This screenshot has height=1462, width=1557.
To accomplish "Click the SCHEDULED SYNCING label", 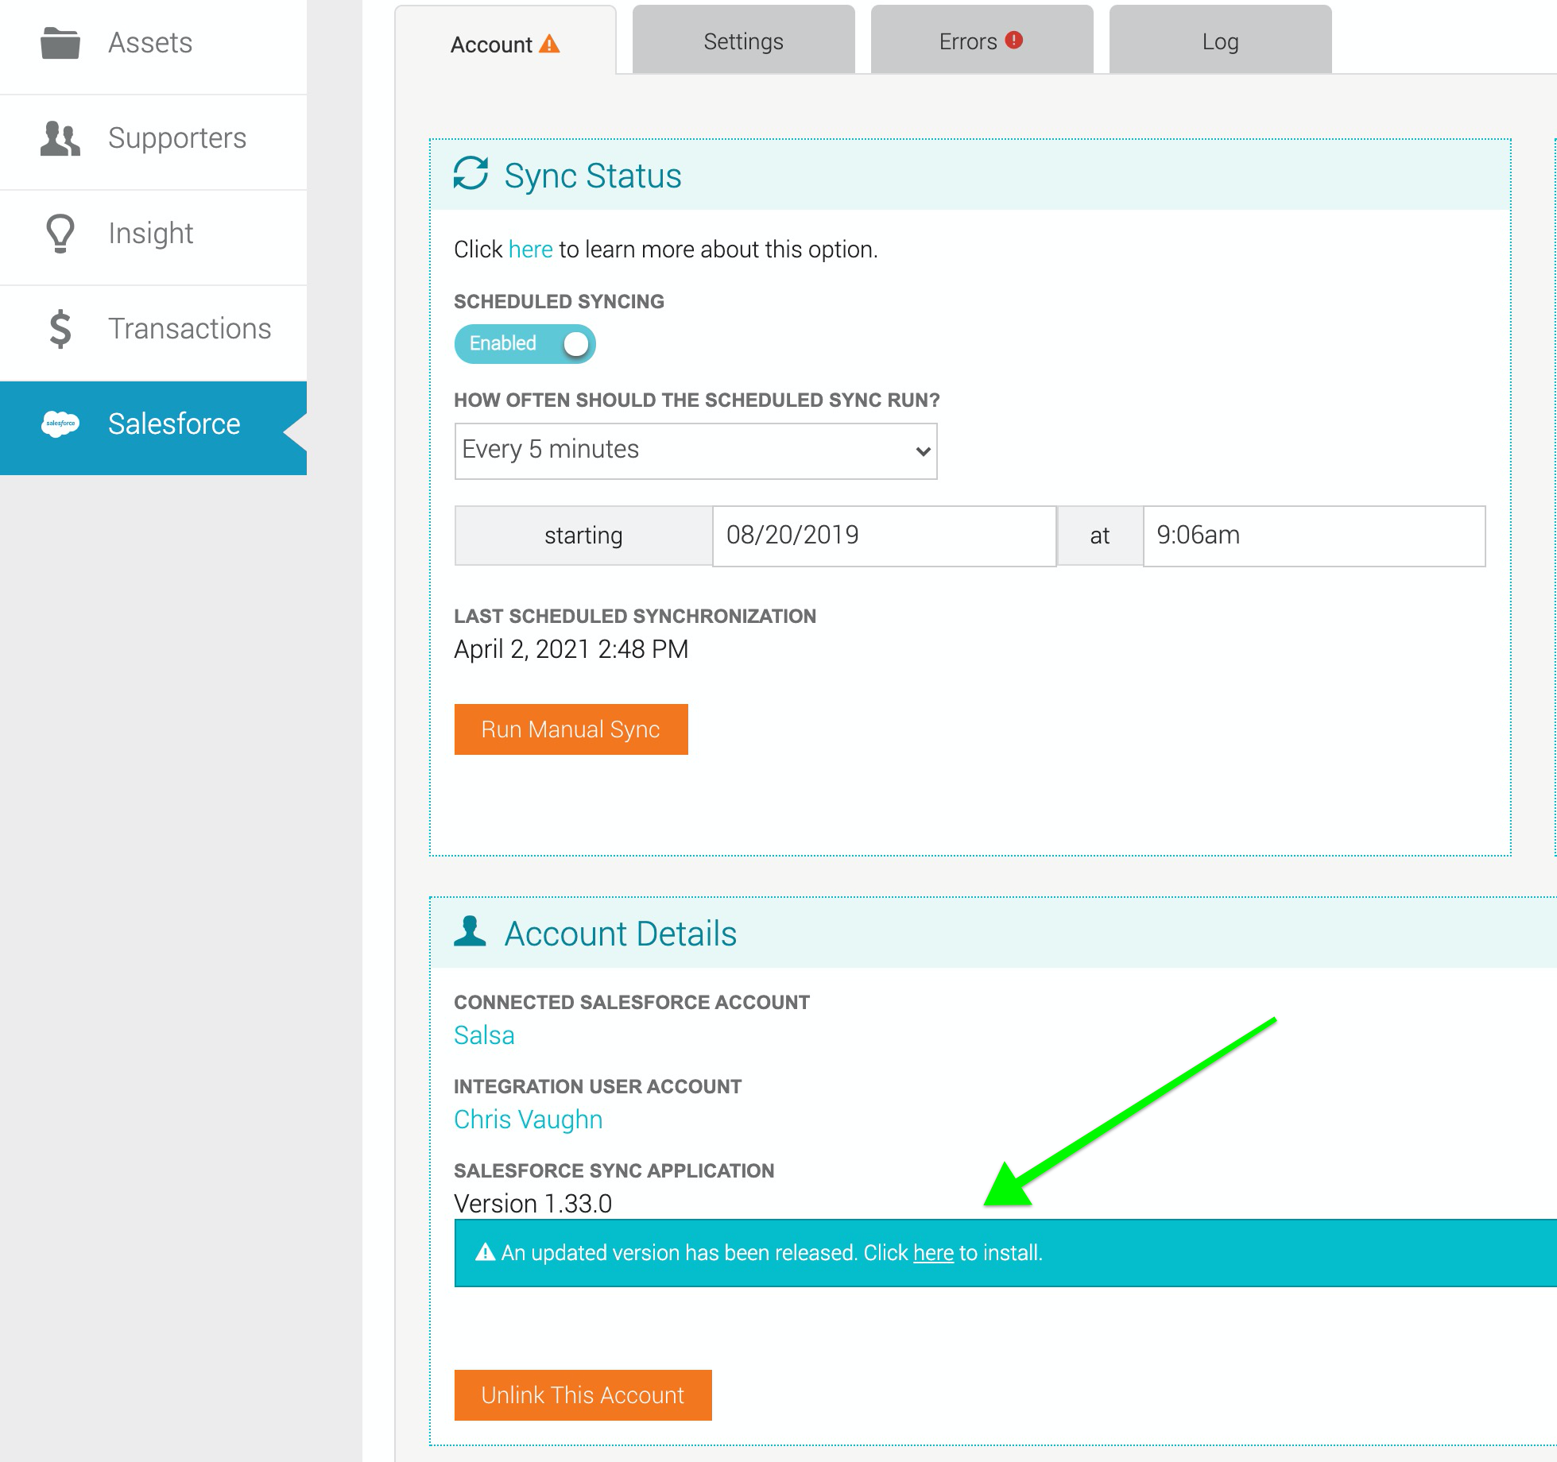I will tap(559, 301).
